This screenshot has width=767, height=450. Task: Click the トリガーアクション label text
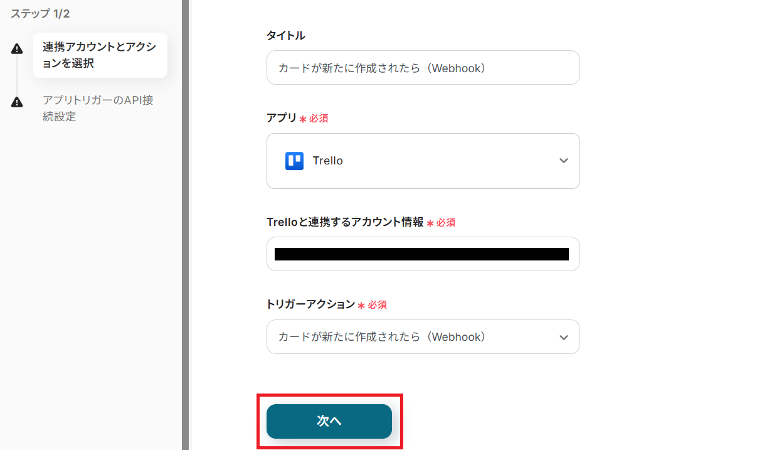coord(310,304)
